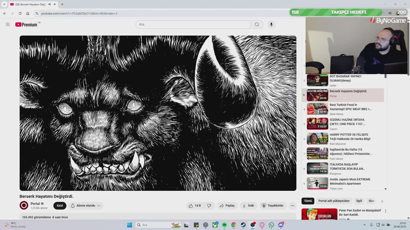
Task: Dislike the video with thumbs-down
Action: click(x=209, y=206)
